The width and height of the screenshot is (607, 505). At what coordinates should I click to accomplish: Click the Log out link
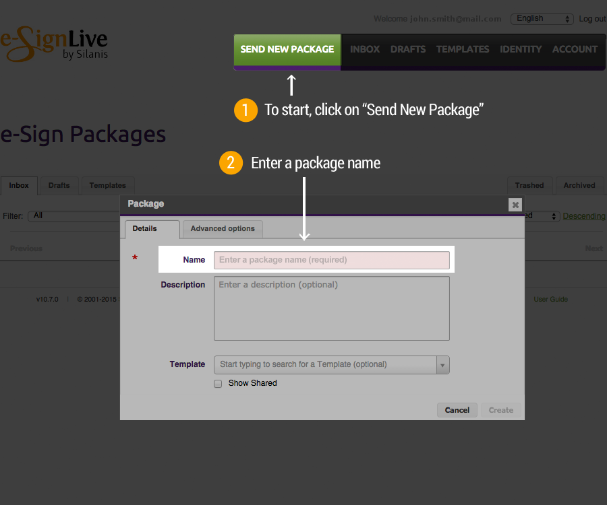(x=592, y=19)
